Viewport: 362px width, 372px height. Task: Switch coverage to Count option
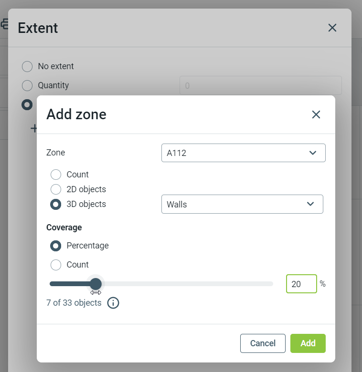click(x=56, y=265)
